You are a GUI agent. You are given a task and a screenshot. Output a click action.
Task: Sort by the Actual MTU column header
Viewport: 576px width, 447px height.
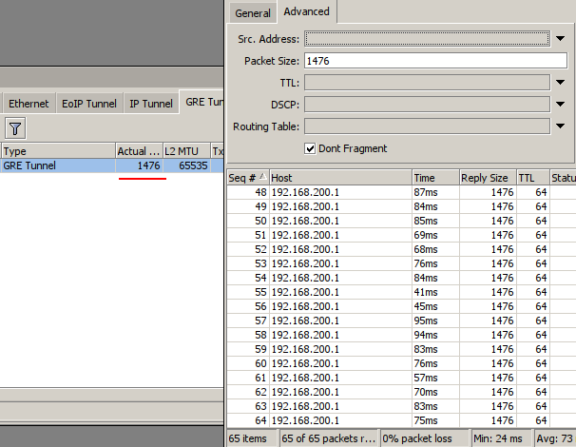[139, 151]
